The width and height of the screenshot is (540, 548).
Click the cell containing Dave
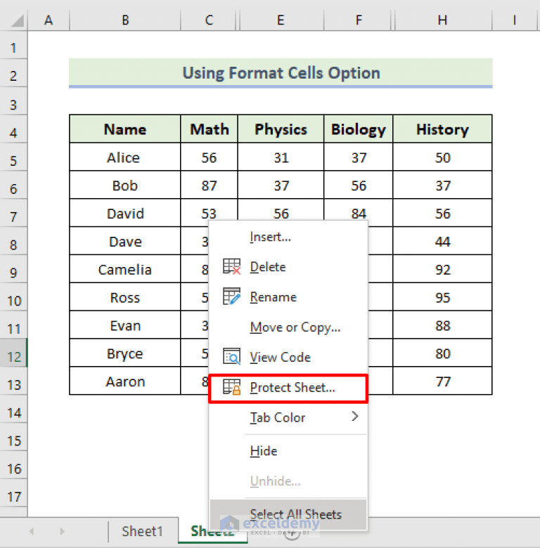point(125,242)
